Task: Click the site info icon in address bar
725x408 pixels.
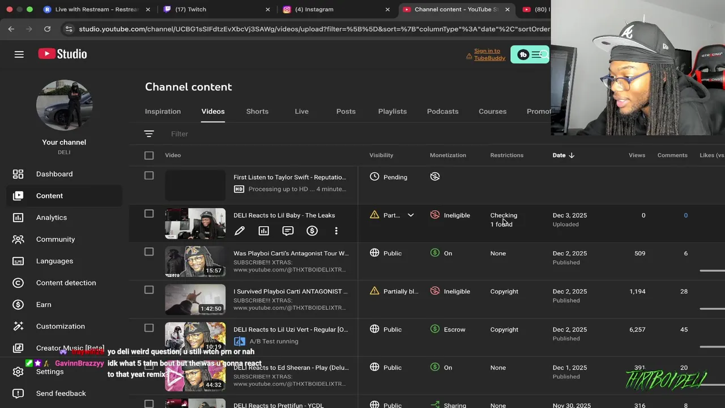Action: tap(69, 29)
